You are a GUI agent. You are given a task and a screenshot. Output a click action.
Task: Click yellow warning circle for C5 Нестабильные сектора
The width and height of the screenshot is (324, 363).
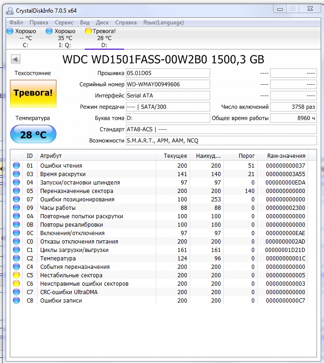click(x=16, y=275)
